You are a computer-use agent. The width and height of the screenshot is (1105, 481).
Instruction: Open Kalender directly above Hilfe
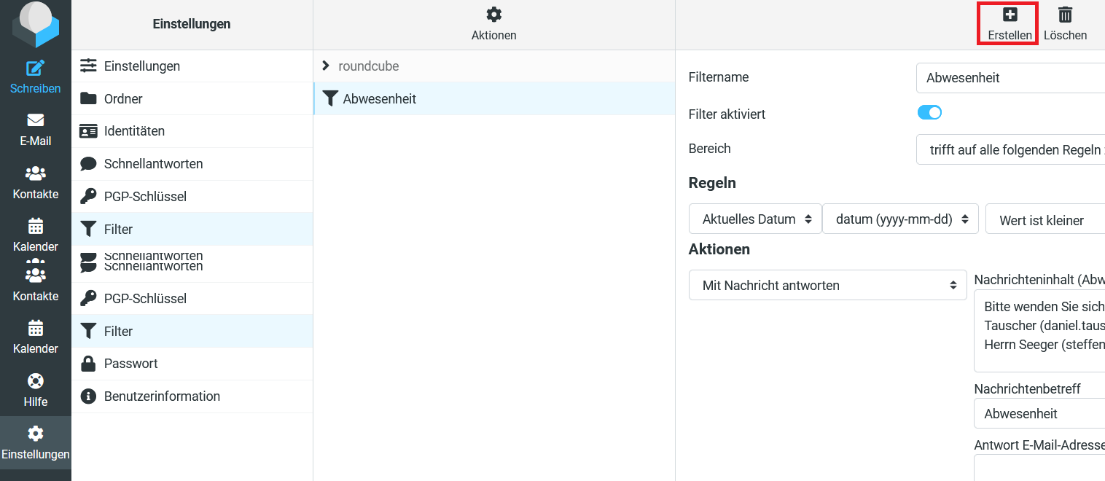[x=35, y=337]
